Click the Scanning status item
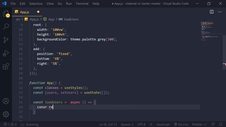The height and width of the screenshot is (127, 226). point(30,125)
